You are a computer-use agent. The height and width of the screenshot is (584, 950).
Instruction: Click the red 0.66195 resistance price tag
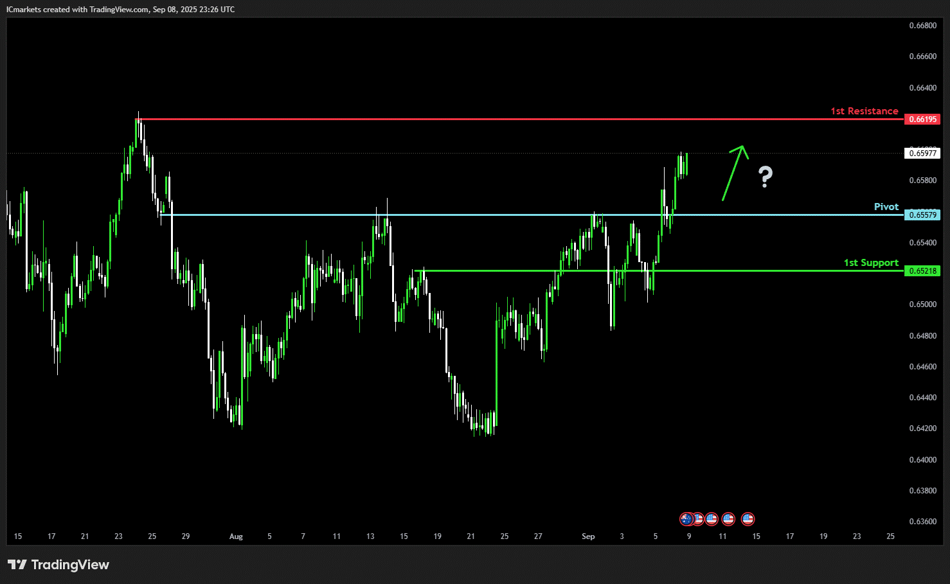922,119
